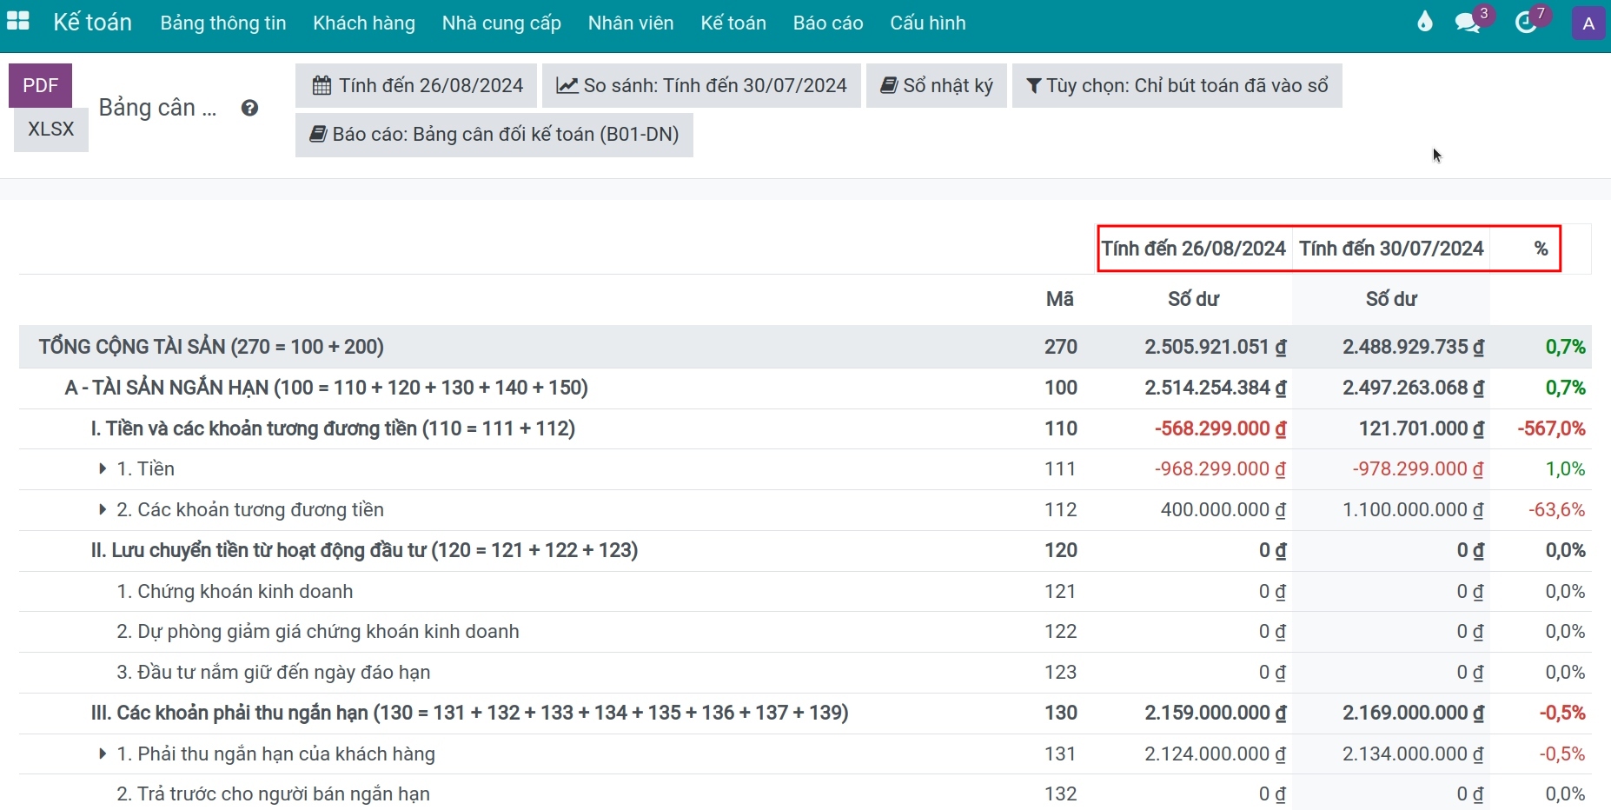Click TỔNG CỘNG TÀI SẢN row label

click(x=211, y=347)
